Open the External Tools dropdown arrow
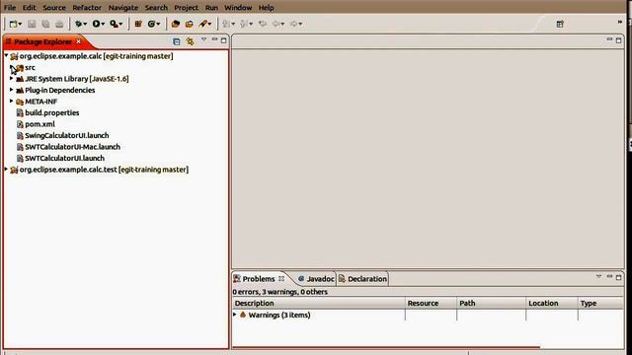Image resolution: width=632 pixels, height=355 pixels. (120, 24)
